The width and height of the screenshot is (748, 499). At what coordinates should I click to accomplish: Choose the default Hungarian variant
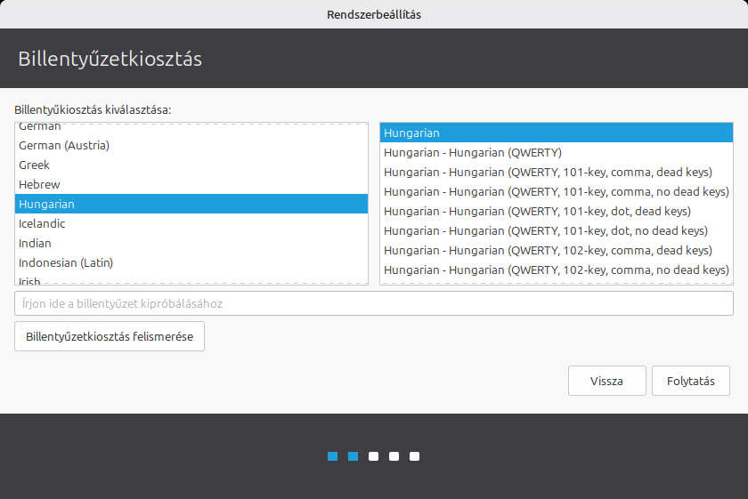tap(411, 133)
